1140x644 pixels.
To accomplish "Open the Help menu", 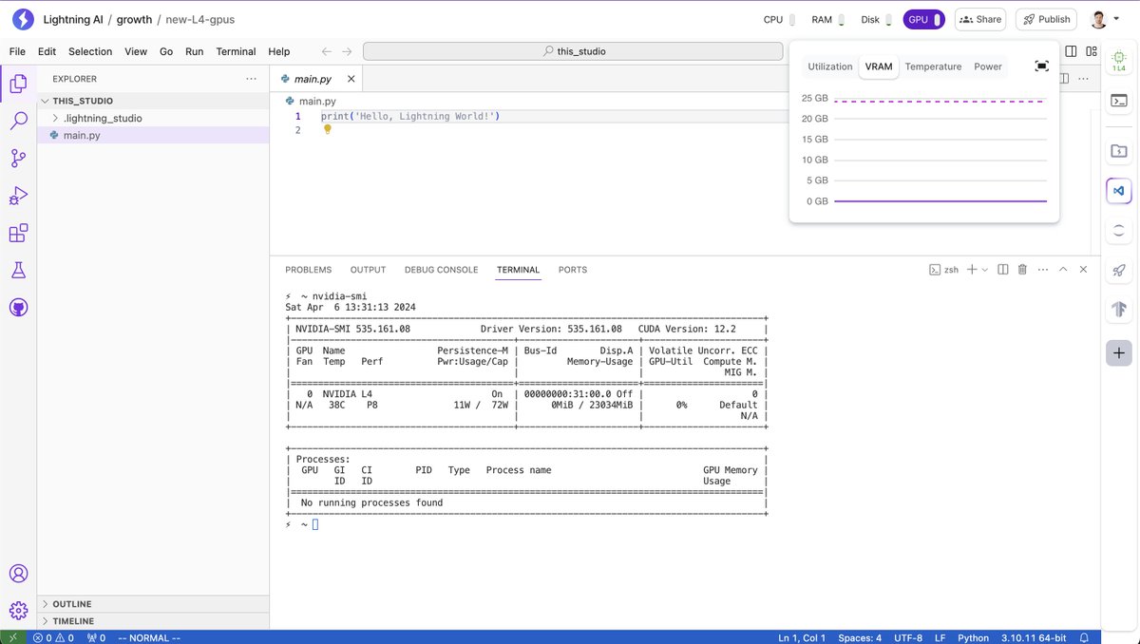I will (x=278, y=51).
